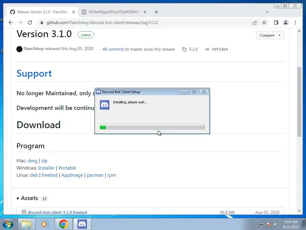Click the scrollbar down arrow

pyautogui.click(x=299, y=211)
